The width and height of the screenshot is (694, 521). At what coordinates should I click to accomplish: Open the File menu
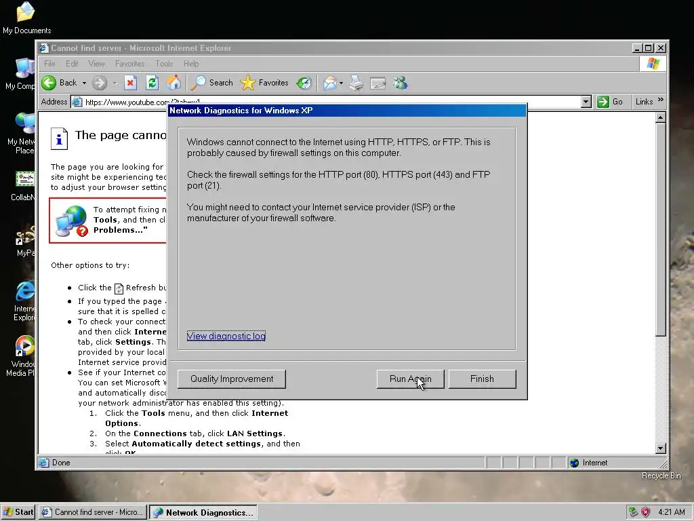coord(49,64)
